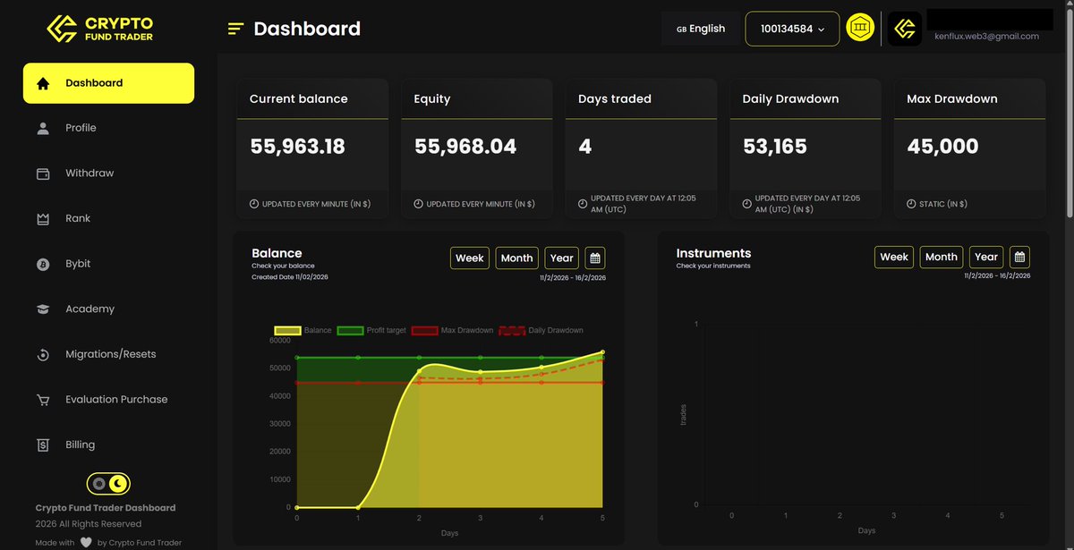
Task: Click the Equity value 55,968.04
Action: (465, 147)
